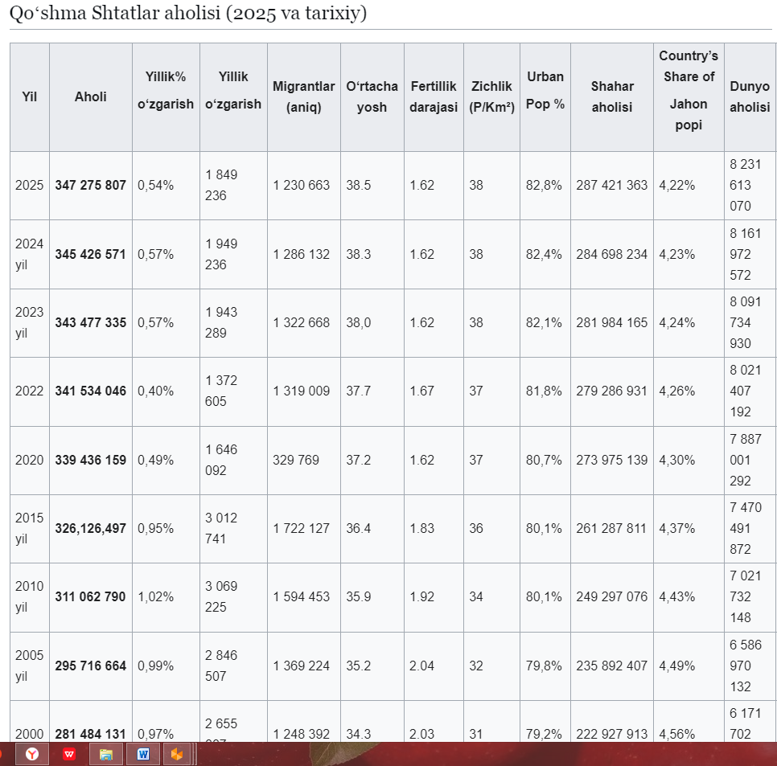Select the year cell '2023 yil'
Viewport: 777px width, 766px height.
pyautogui.click(x=29, y=323)
